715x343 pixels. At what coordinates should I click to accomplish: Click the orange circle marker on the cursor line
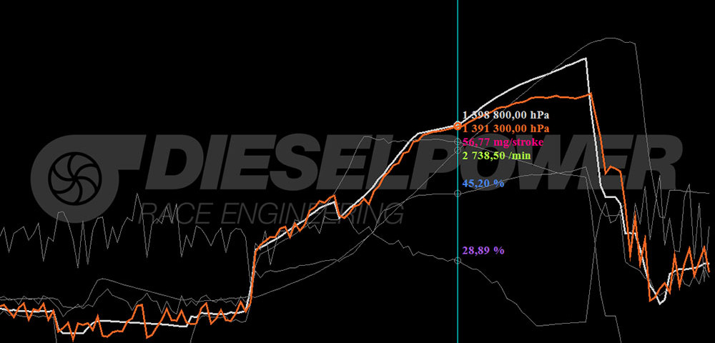pyautogui.click(x=458, y=126)
